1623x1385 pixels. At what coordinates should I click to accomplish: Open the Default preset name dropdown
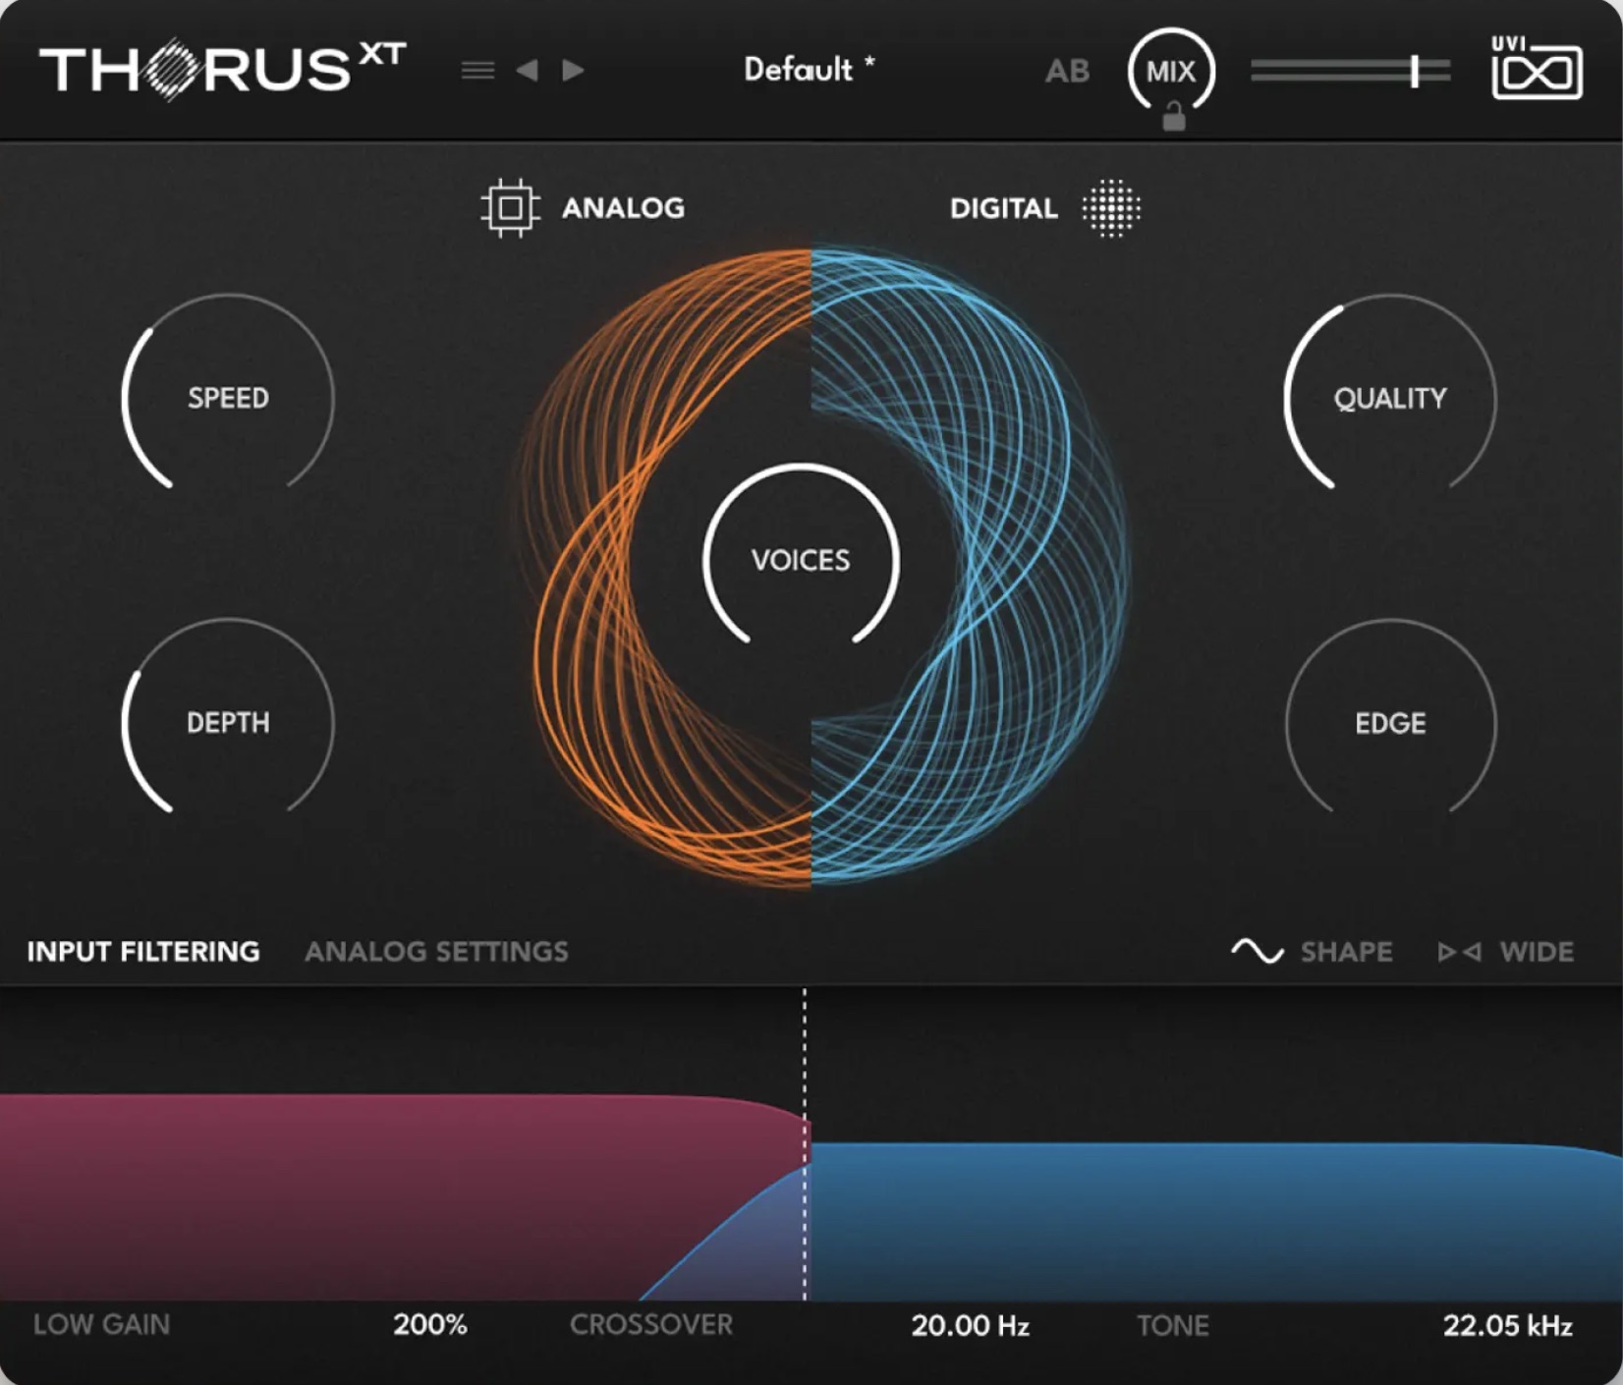point(809,70)
